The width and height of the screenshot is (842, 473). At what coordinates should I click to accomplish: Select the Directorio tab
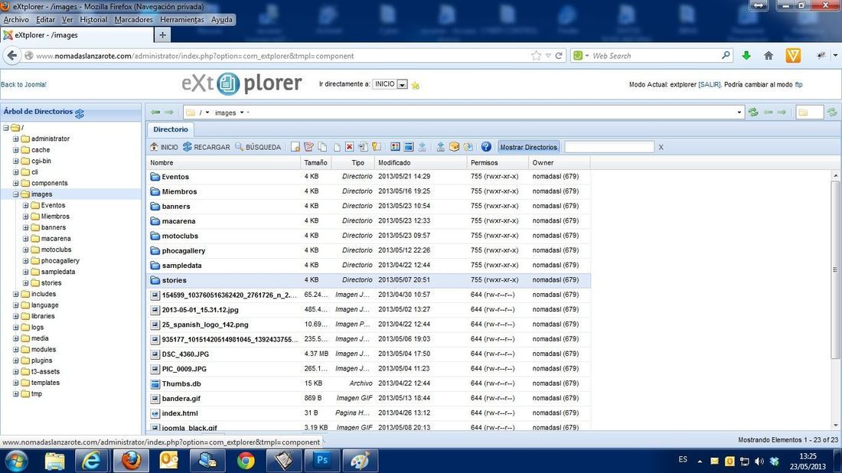pos(170,129)
